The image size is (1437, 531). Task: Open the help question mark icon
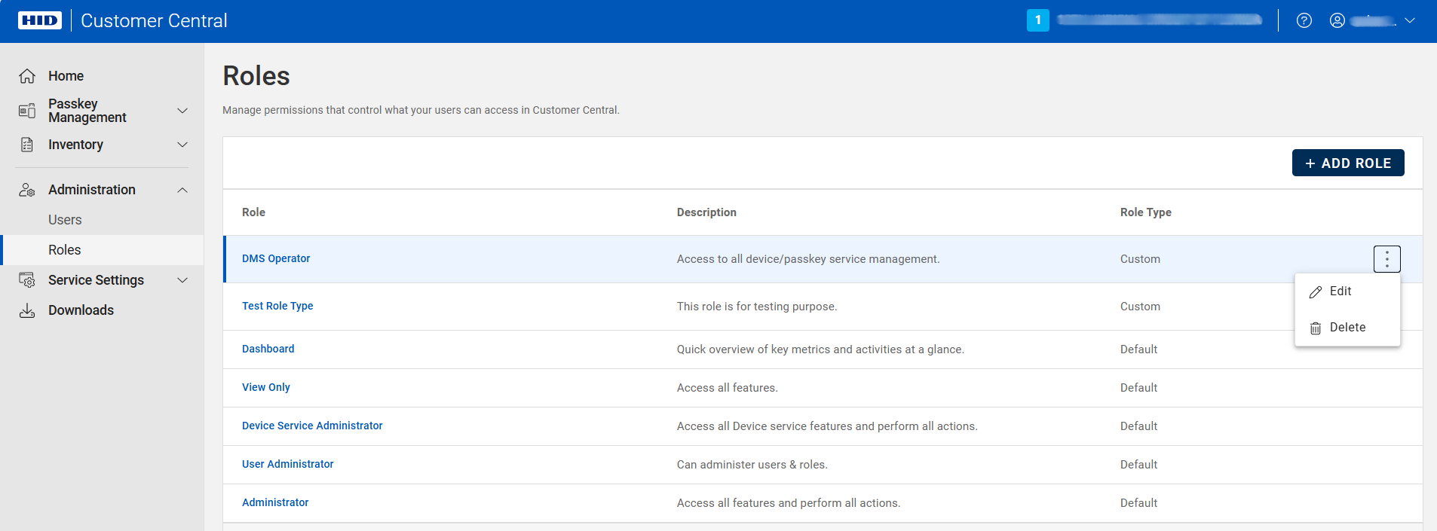pyautogui.click(x=1304, y=20)
